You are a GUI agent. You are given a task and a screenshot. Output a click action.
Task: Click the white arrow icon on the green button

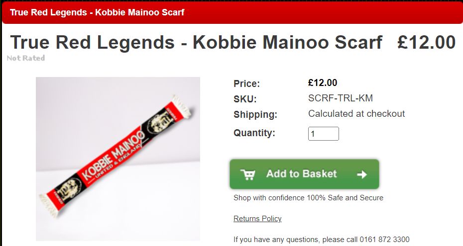tap(362, 174)
